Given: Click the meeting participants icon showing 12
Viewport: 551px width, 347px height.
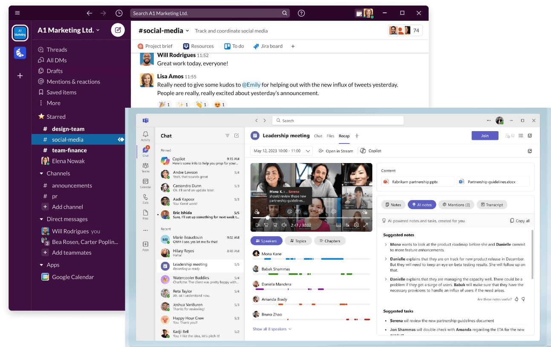Looking at the screenshot, I should pyautogui.click(x=510, y=136).
